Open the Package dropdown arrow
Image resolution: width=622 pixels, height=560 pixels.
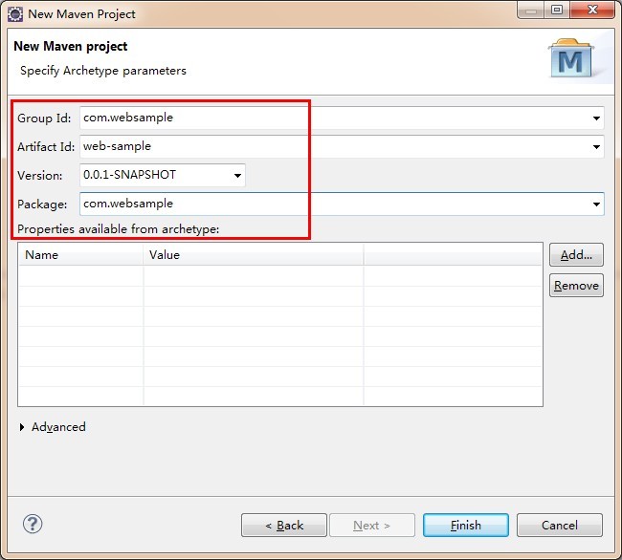(596, 205)
